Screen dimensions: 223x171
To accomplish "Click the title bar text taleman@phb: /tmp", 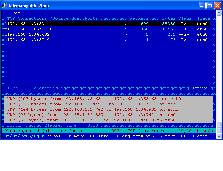I will point(29,6).
